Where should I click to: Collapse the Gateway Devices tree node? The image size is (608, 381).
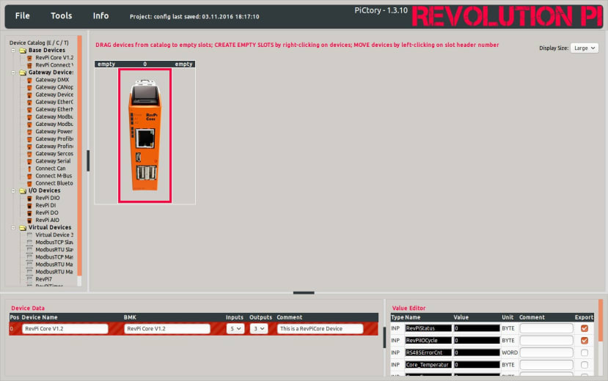coord(13,73)
